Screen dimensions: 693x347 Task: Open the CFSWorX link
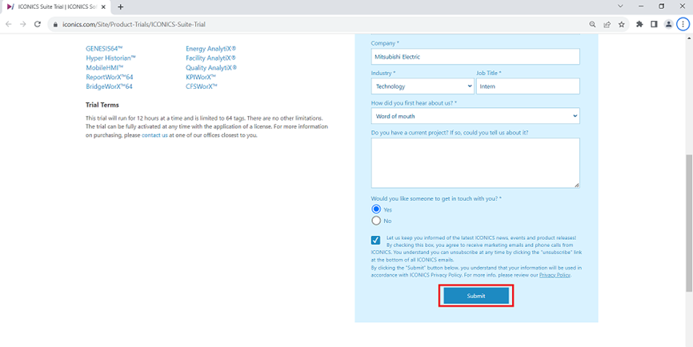pos(202,86)
